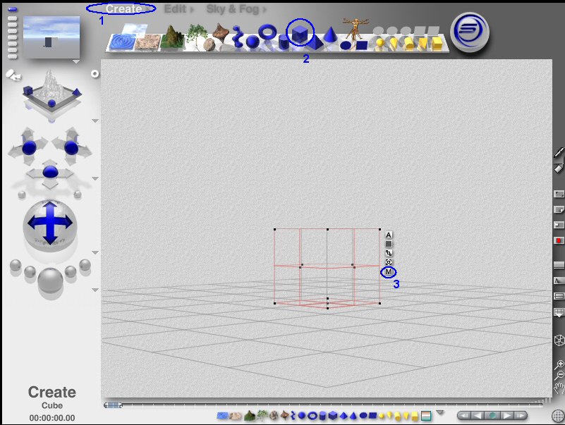Open the camera cross options triangle
Screen dimensions: 565x425
point(95,178)
